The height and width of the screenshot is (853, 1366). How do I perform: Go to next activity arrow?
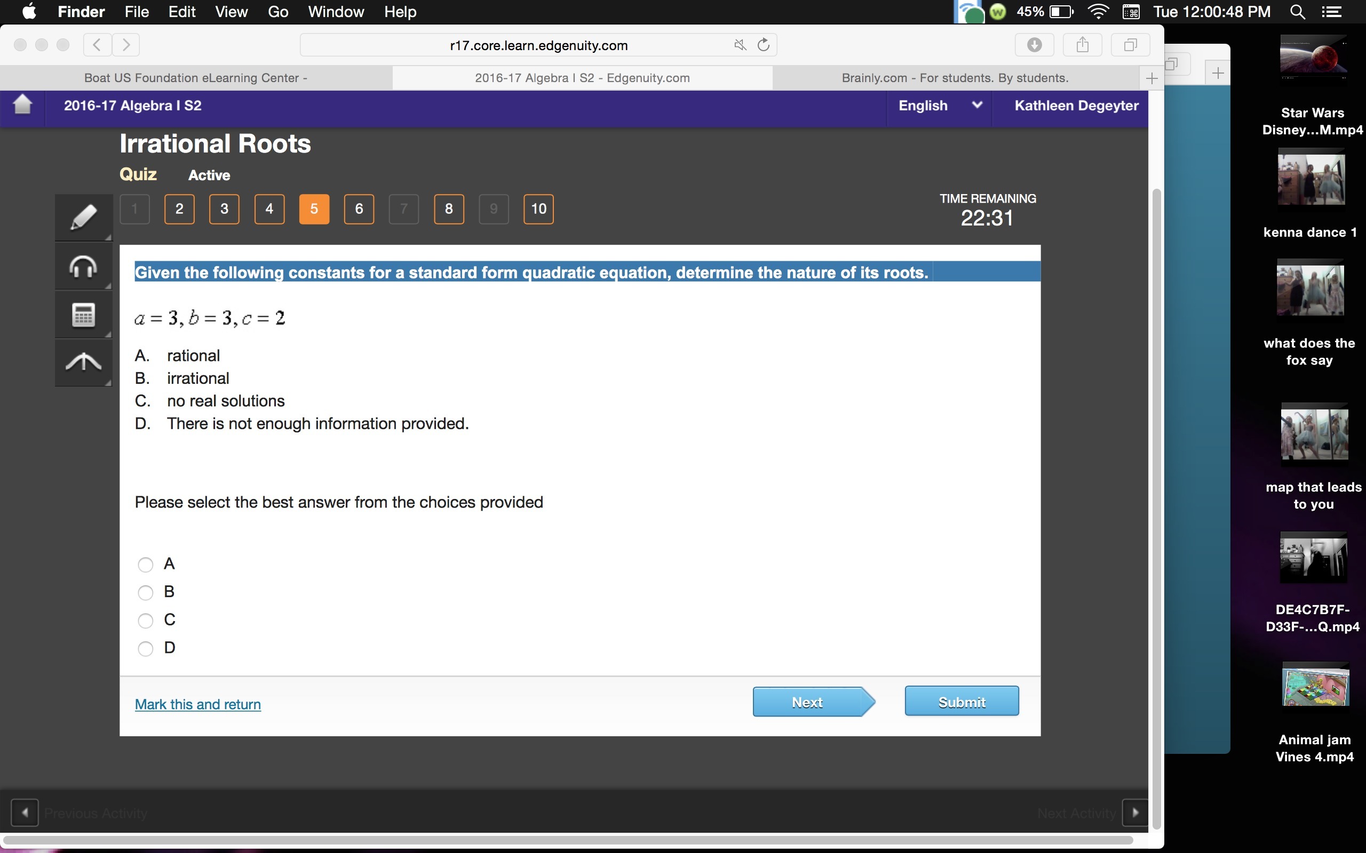point(1135,812)
